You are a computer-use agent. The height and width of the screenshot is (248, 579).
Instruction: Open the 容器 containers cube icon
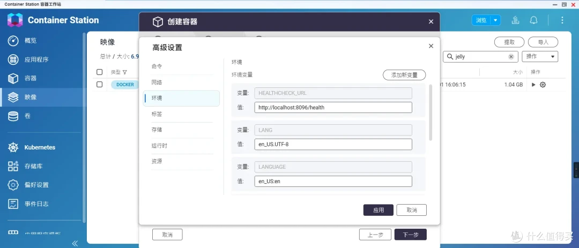[13, 78]
